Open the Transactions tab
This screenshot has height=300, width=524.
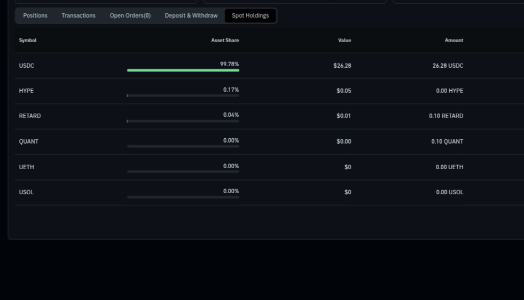[79, 15]
